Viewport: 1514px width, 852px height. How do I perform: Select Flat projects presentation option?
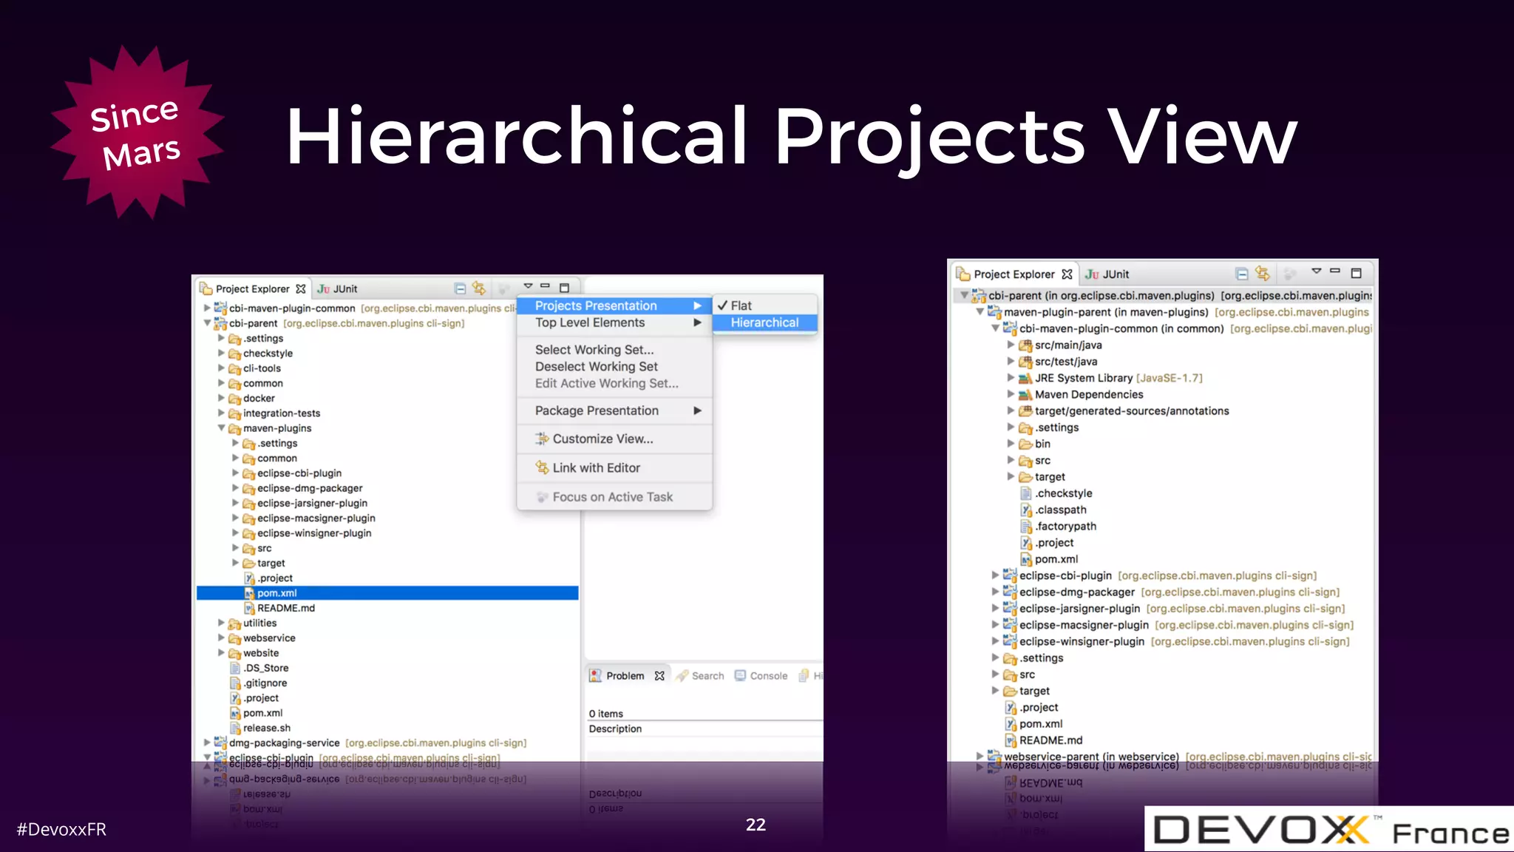click(x=765, y=305)
